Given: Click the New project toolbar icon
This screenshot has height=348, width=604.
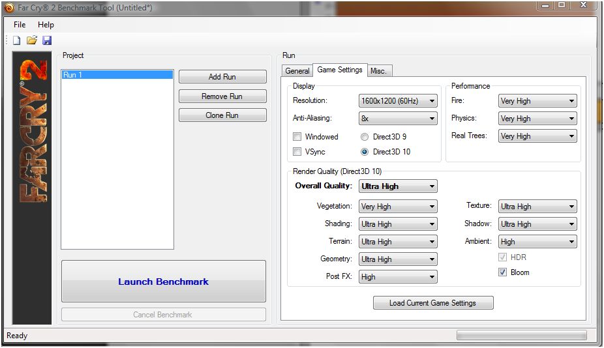Looking at the screenshot, I should [16, 40].
